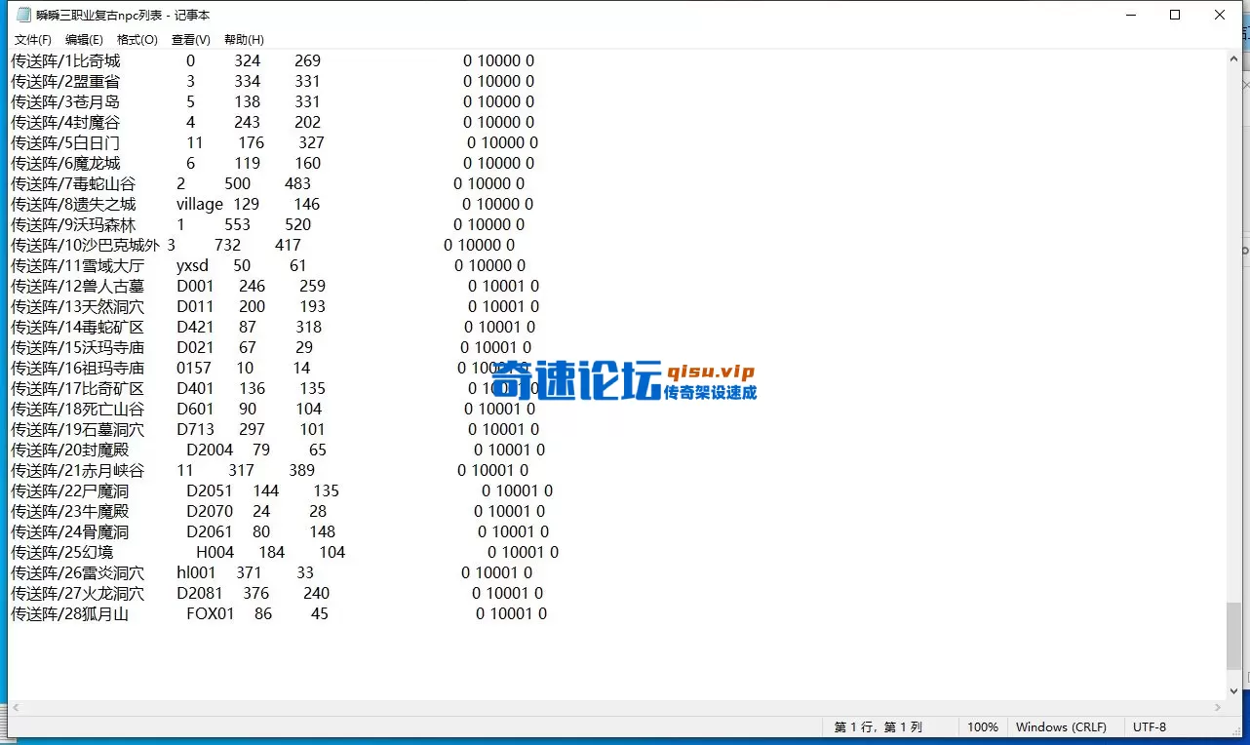Open the 编辑(E) menu
This screenshot has height=745, width=1250.
coord(84,39)
